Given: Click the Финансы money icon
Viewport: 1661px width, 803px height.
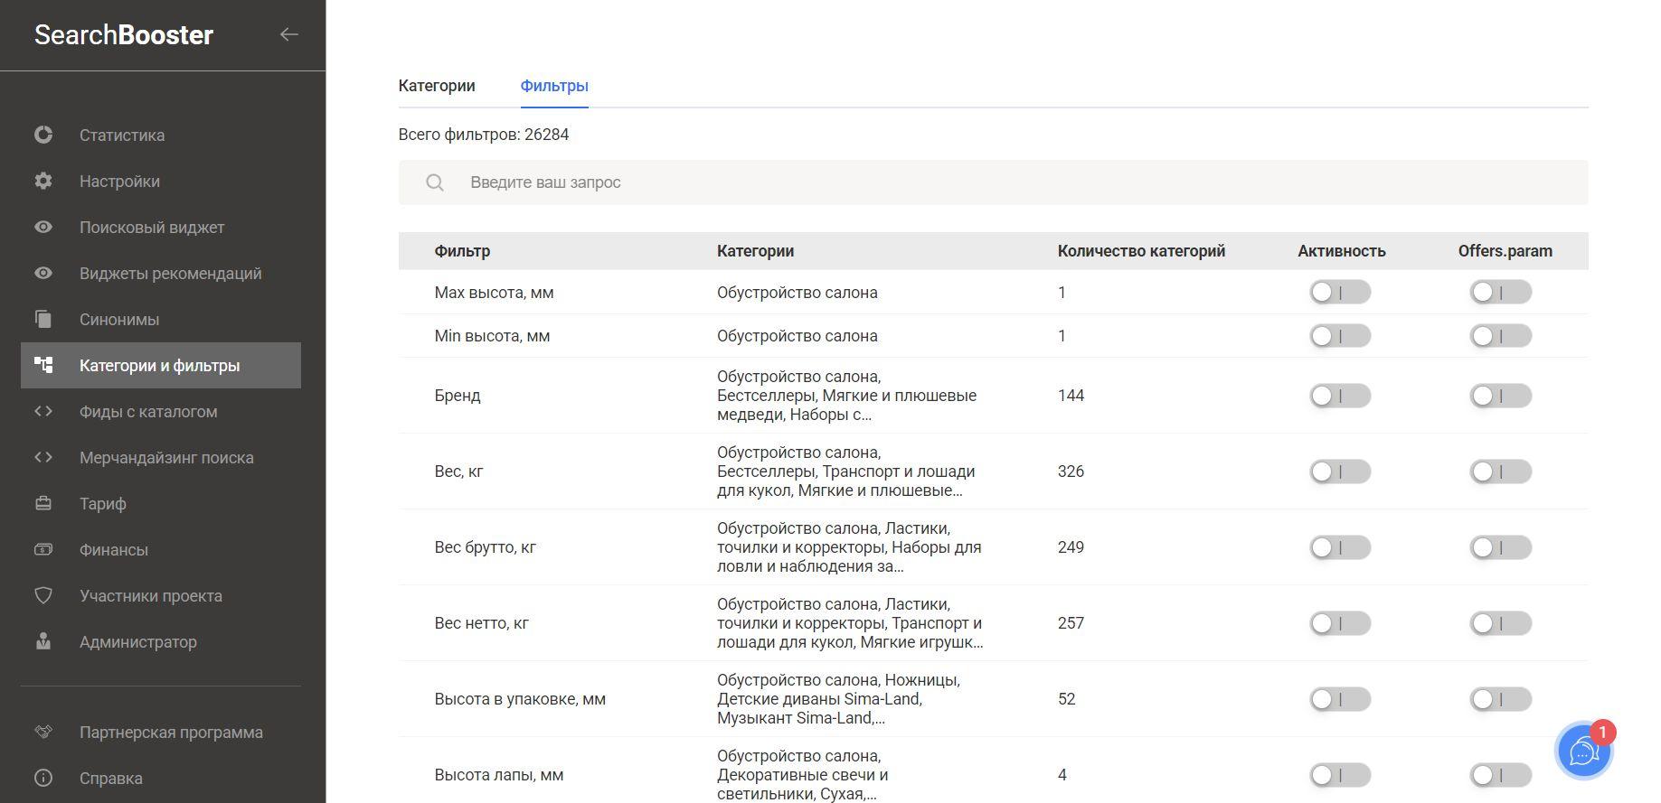Looking at the screenshot, I should (43, 549).
